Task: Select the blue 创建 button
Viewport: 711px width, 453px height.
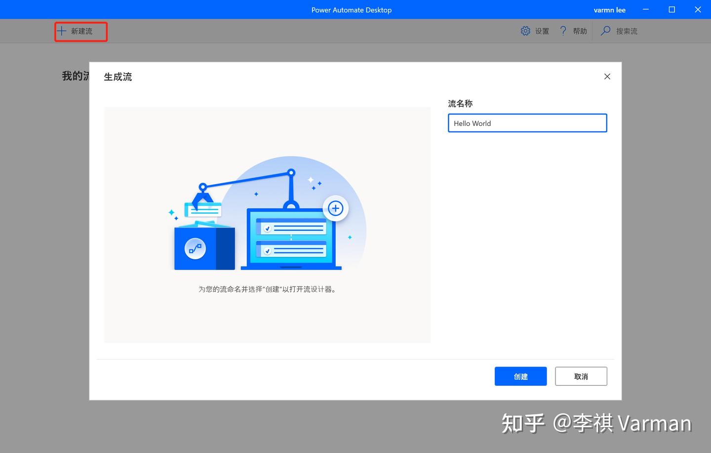Action: [x=520, y=376]
